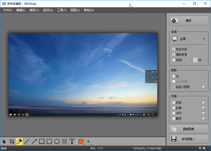
Task: Click the 保存图像 button
Action: point(189,139)
